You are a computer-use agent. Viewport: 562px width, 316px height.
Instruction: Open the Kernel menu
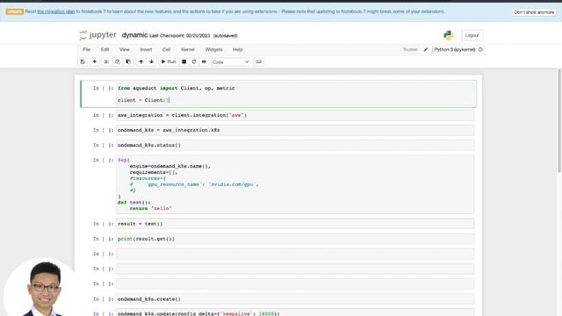point(187,49)
